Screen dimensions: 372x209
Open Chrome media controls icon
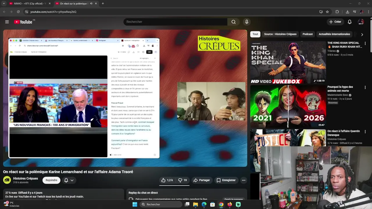(355, 12)
